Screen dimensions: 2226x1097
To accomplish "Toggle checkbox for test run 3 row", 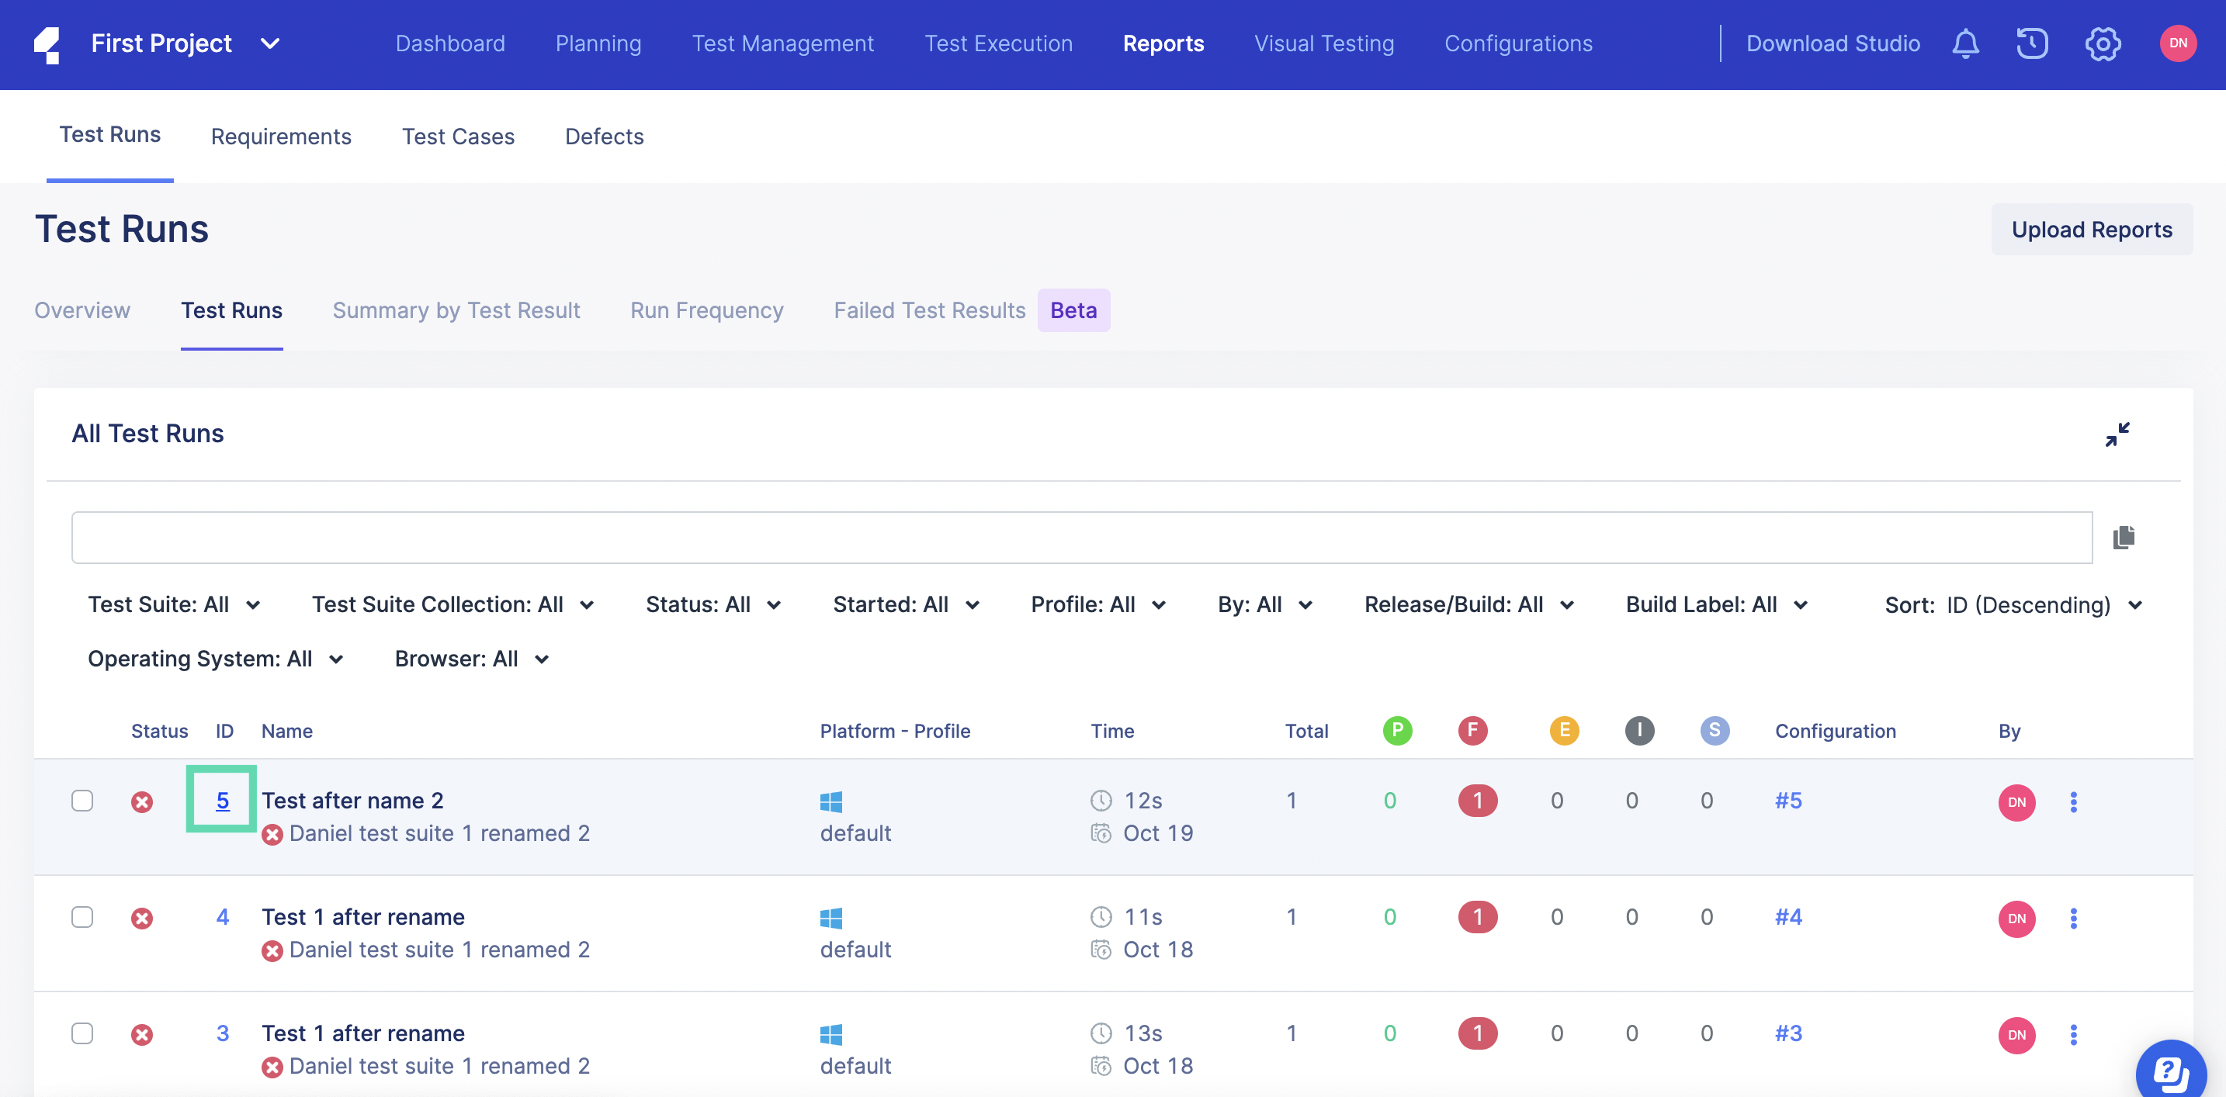I will (x=82, y=1033).
